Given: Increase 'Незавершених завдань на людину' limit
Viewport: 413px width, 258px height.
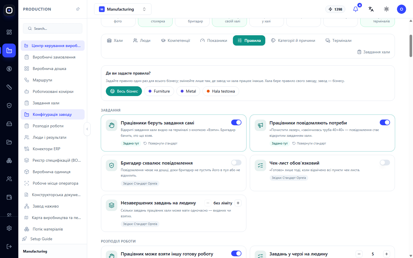Looking at the screenshot, I should (238, 203).
